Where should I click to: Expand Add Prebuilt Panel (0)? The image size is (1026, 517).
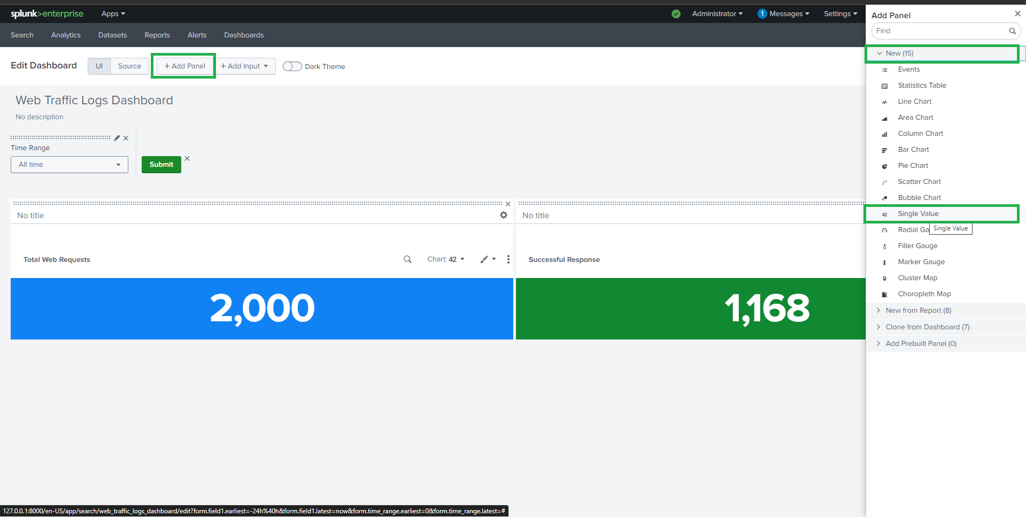(946, 344)
